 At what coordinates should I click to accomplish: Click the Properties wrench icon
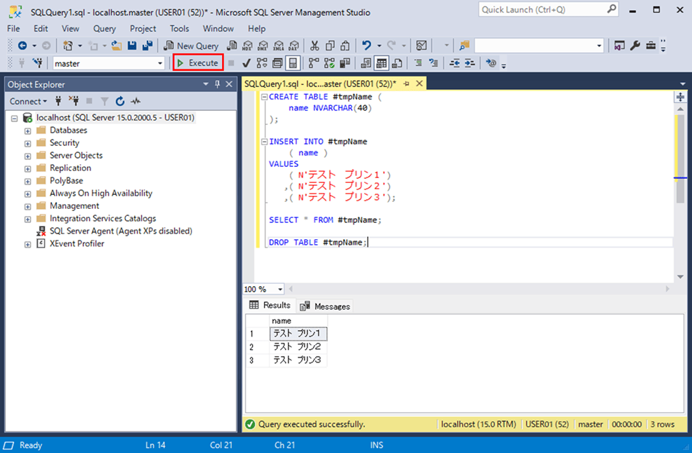[x=635, y=46]
